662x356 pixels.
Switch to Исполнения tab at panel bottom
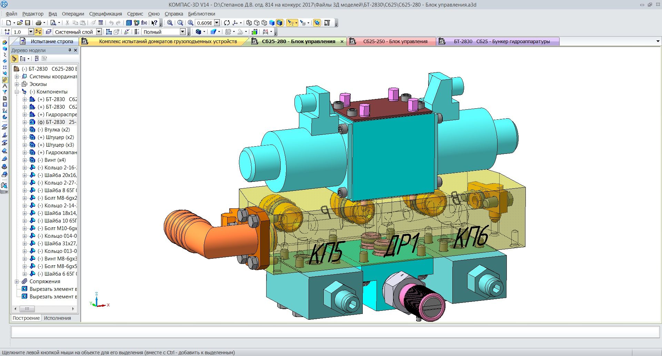pyautogui.click(x=57, y=318)
